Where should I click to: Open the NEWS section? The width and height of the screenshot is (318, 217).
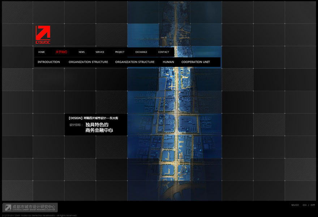point(81,52)
